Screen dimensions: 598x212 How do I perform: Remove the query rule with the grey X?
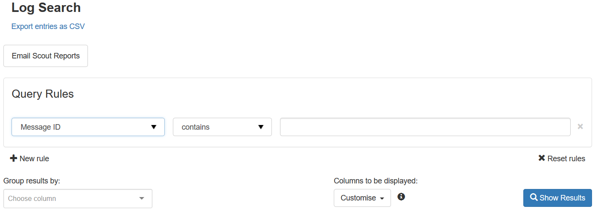pos(580,127)
